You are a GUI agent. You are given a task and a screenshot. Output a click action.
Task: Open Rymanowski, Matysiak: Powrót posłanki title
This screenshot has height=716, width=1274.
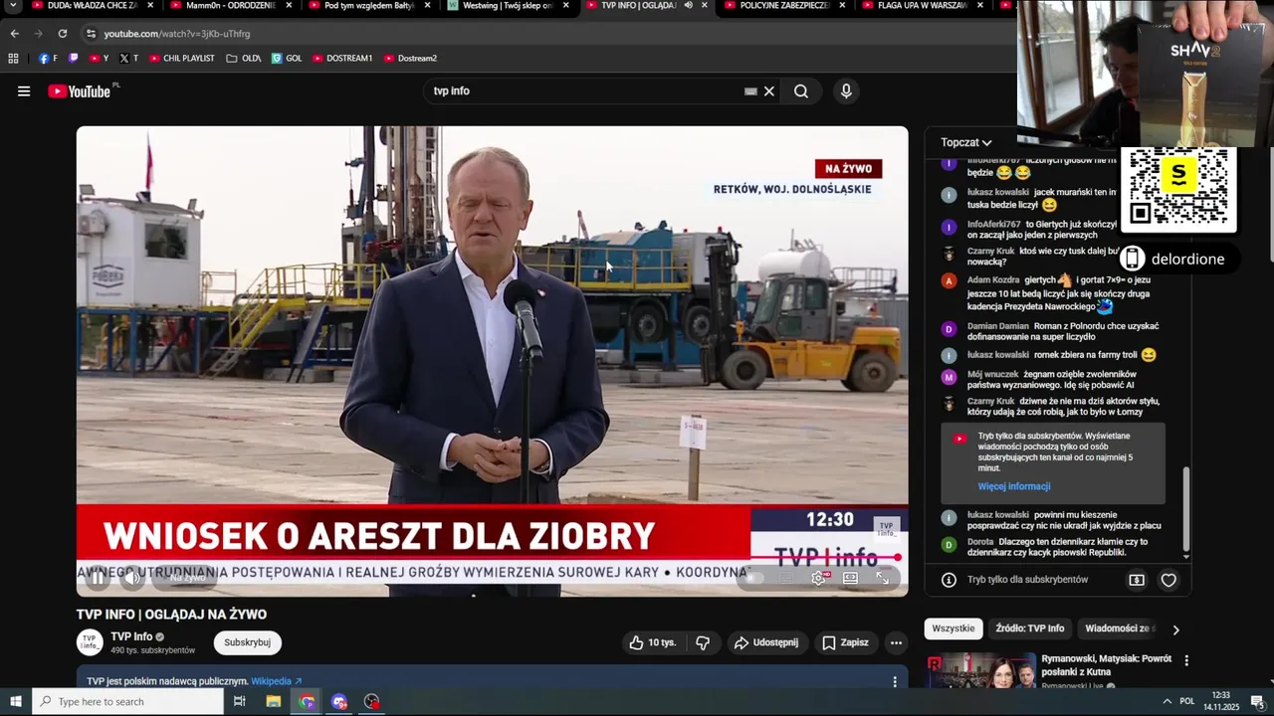[x=1106, y=665]
